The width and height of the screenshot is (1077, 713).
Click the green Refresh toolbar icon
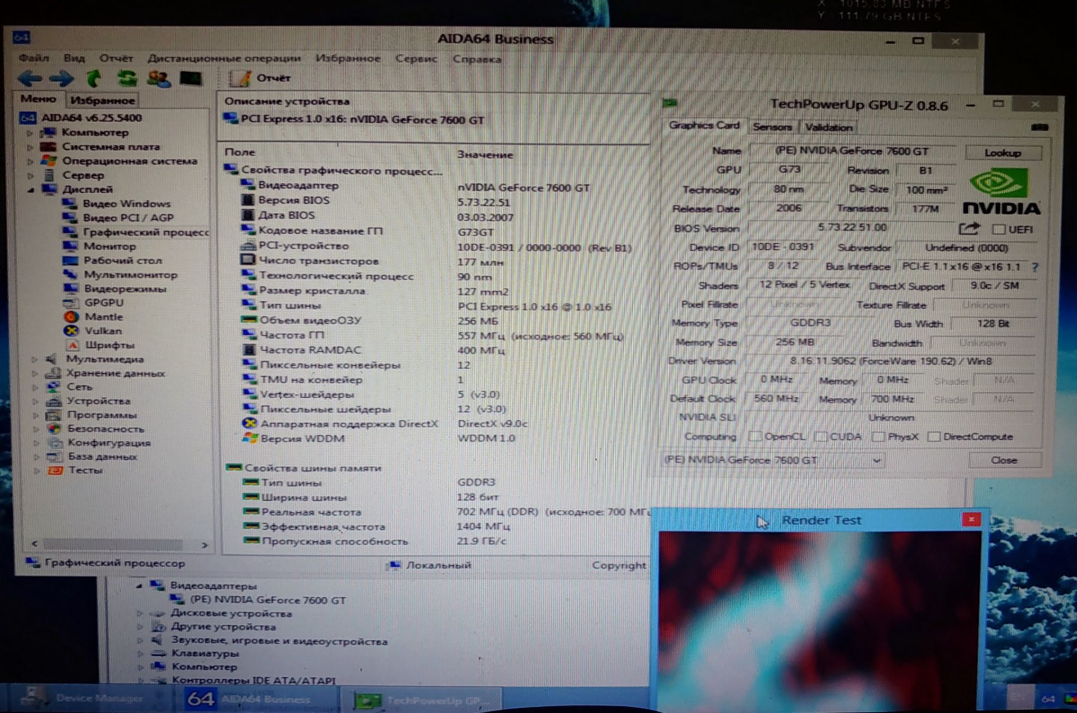click(x=127, y=79)
